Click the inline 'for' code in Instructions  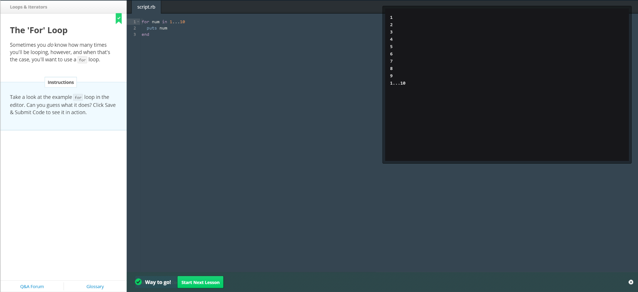78,98
